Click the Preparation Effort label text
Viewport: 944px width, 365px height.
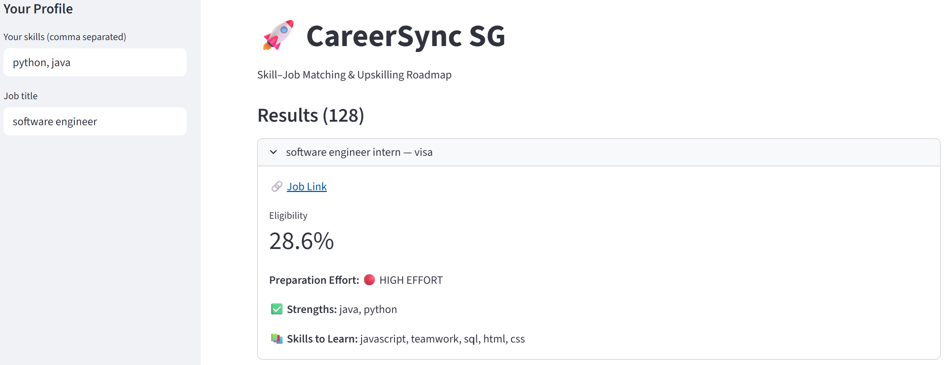314,280
